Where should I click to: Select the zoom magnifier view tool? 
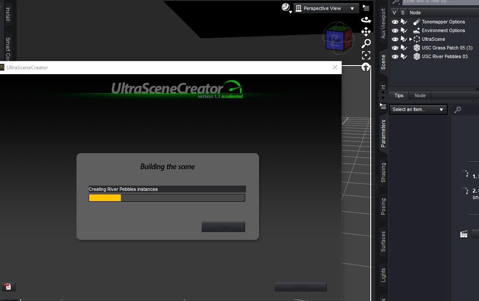(366, 43)
